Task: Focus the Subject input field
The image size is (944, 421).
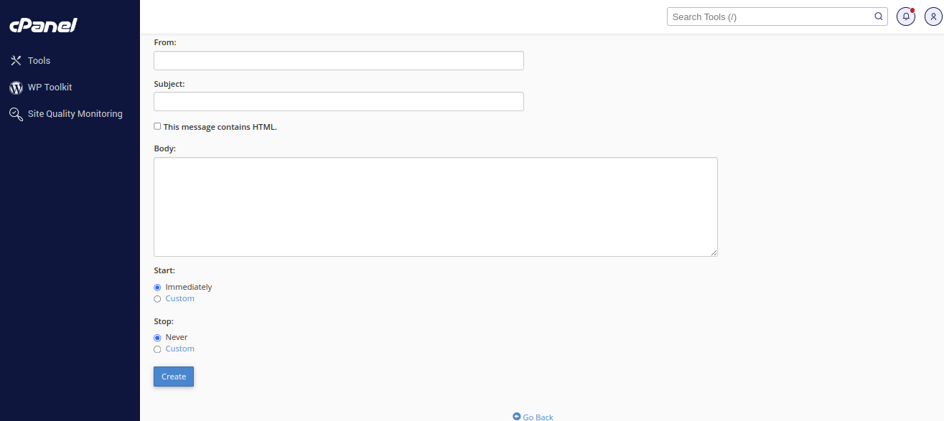Action: coord(339,102)
